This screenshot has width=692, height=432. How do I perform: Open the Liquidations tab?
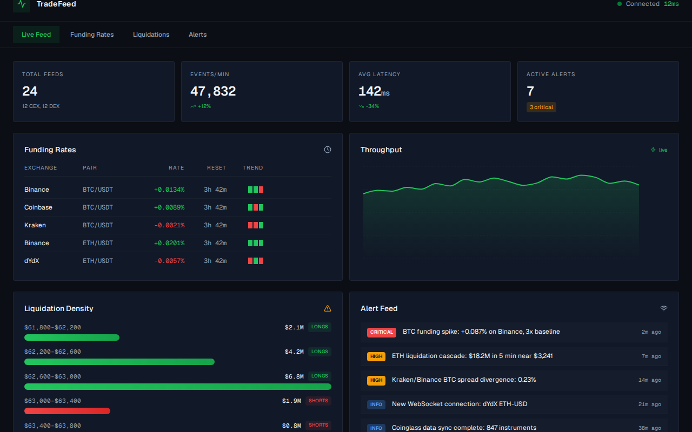coord(151,34)
